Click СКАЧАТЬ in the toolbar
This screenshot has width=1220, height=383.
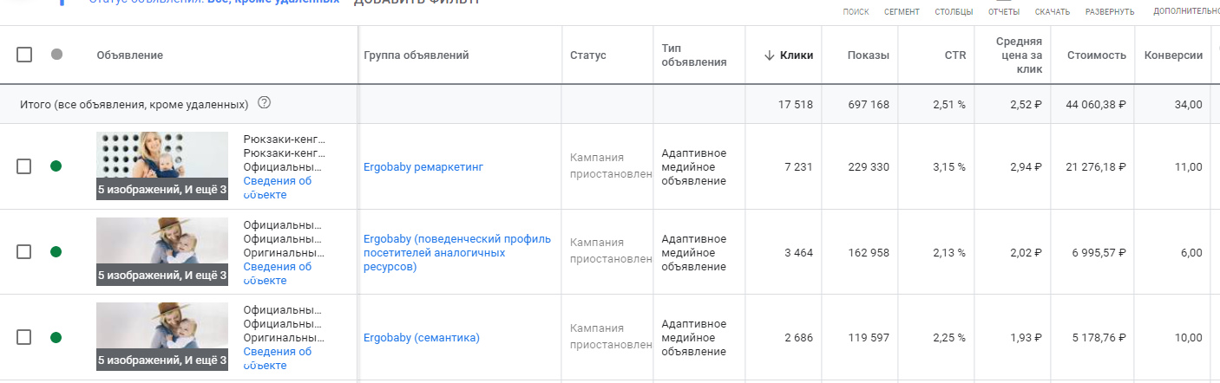click(x=1052, y=11)
